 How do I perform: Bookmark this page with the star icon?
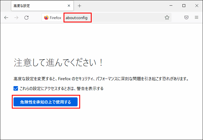pyautogui.click(x=167, y=17)
